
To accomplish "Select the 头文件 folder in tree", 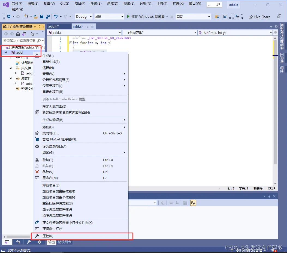I will [26, 68].
